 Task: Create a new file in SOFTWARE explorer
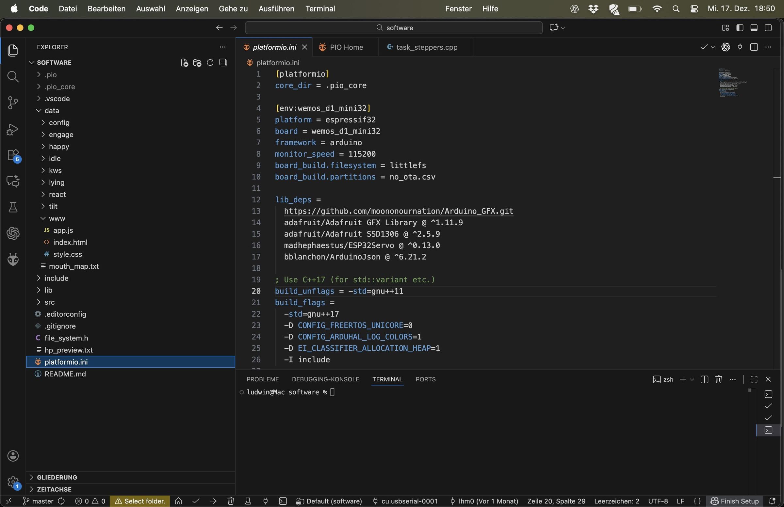tap(185, 63)
